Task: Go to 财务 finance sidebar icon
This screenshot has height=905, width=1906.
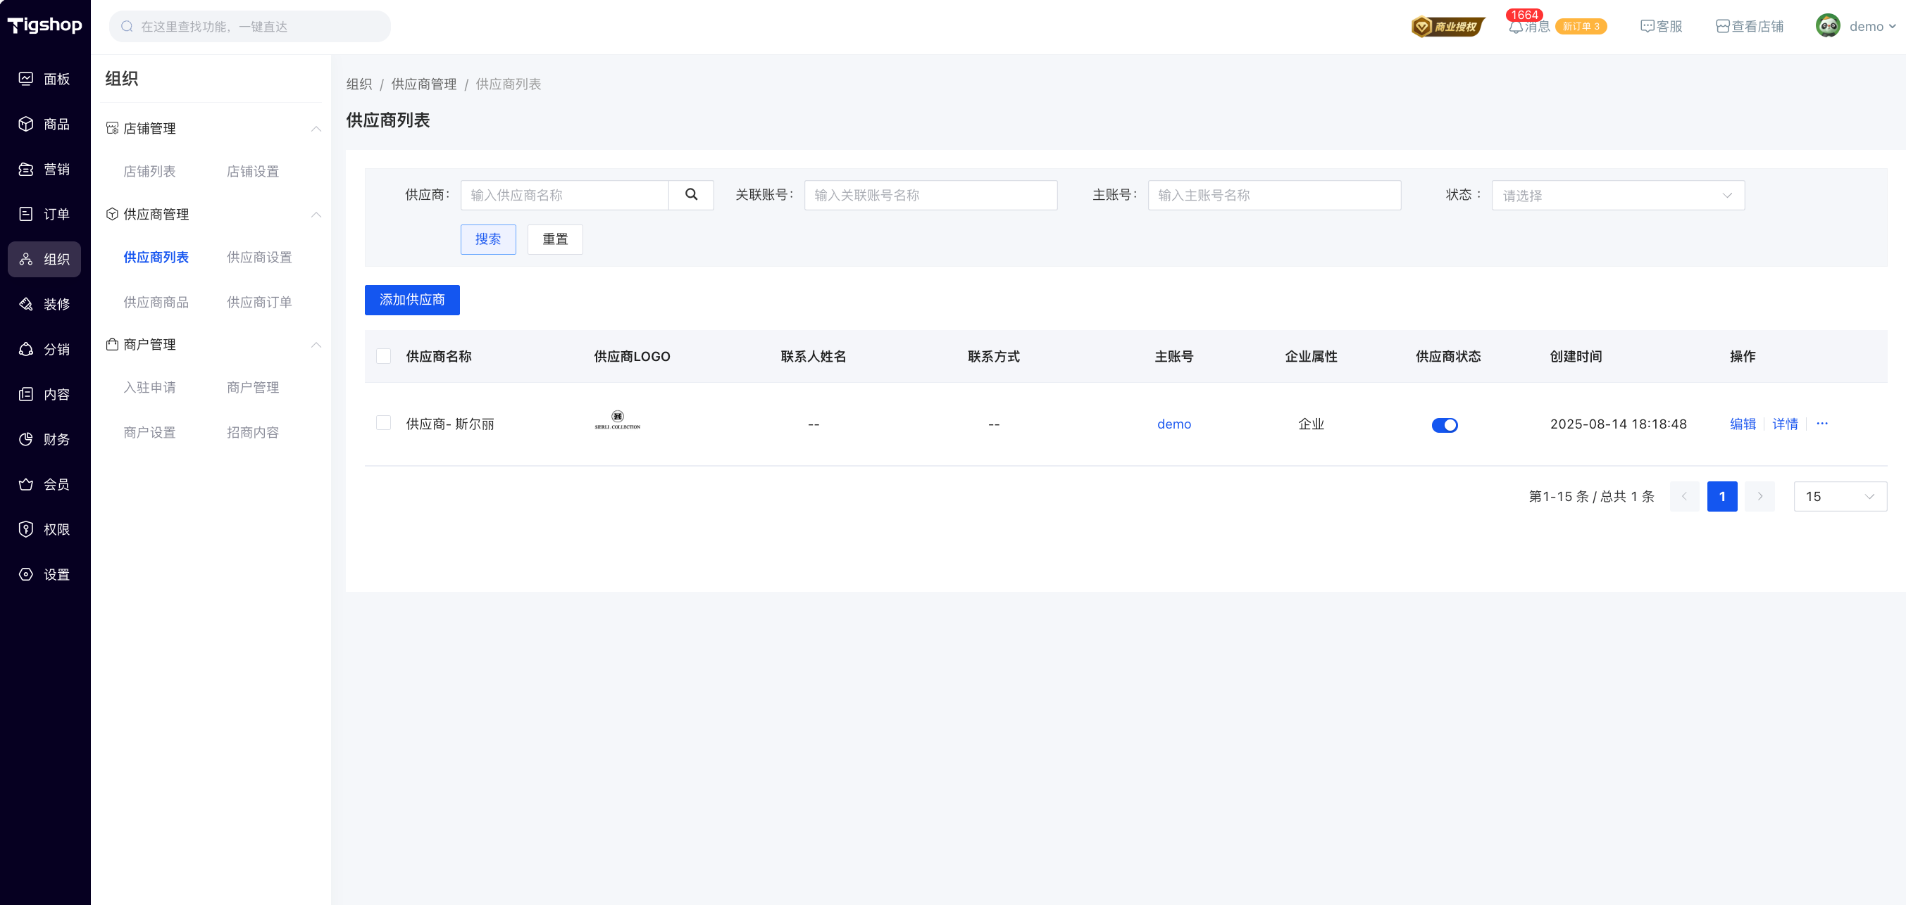Action: point(26,439)
